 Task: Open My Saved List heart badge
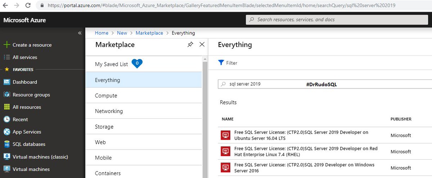tap(137, 63)
